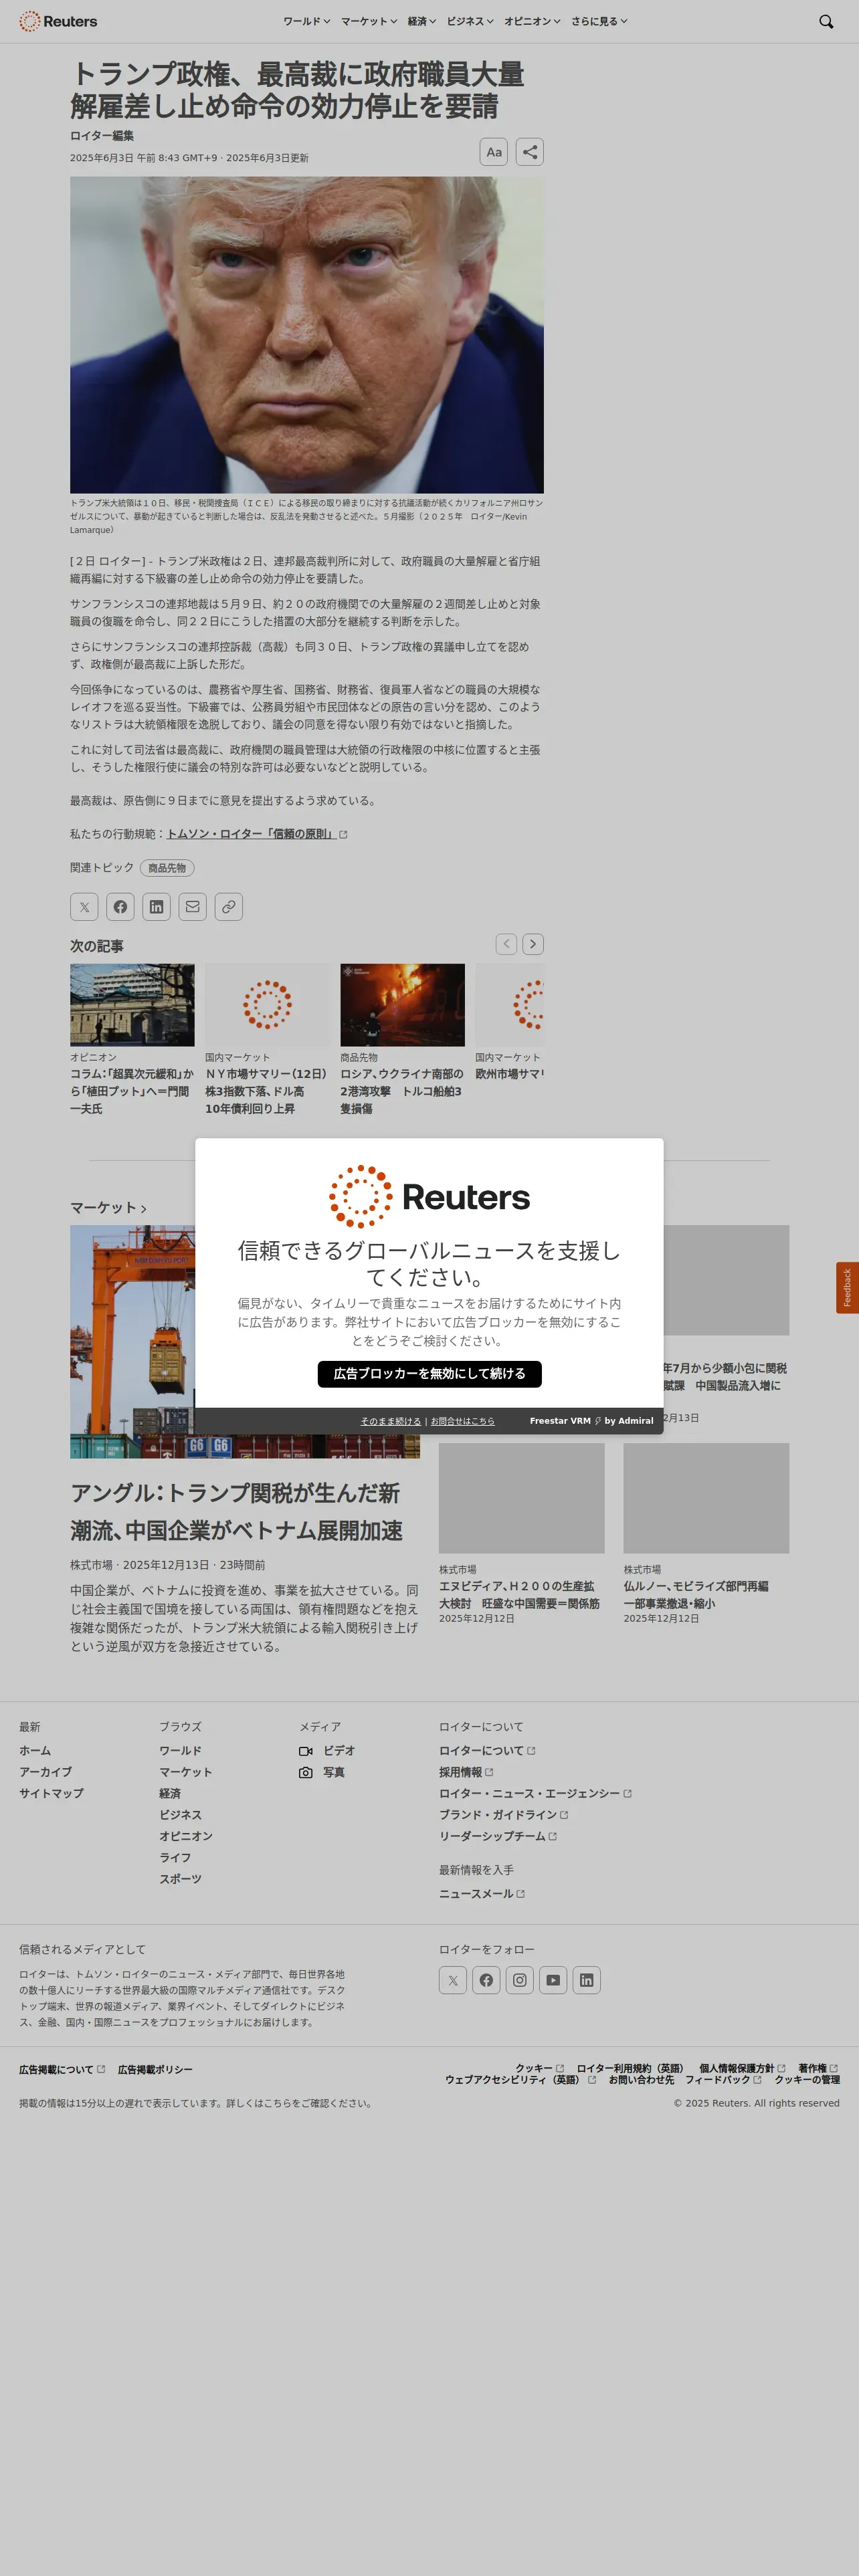
Task: Open 広告掲載について footer link
Action: pos(62,2069)
